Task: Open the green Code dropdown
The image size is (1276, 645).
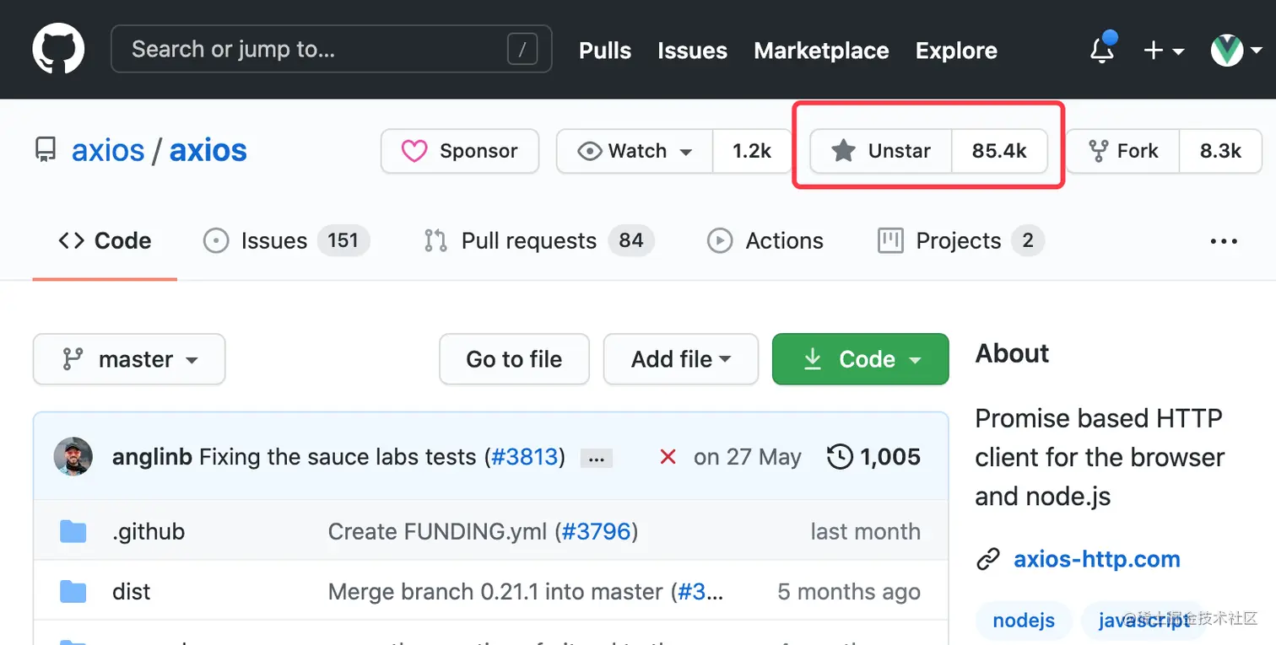Action: click(x=860, y=359)
